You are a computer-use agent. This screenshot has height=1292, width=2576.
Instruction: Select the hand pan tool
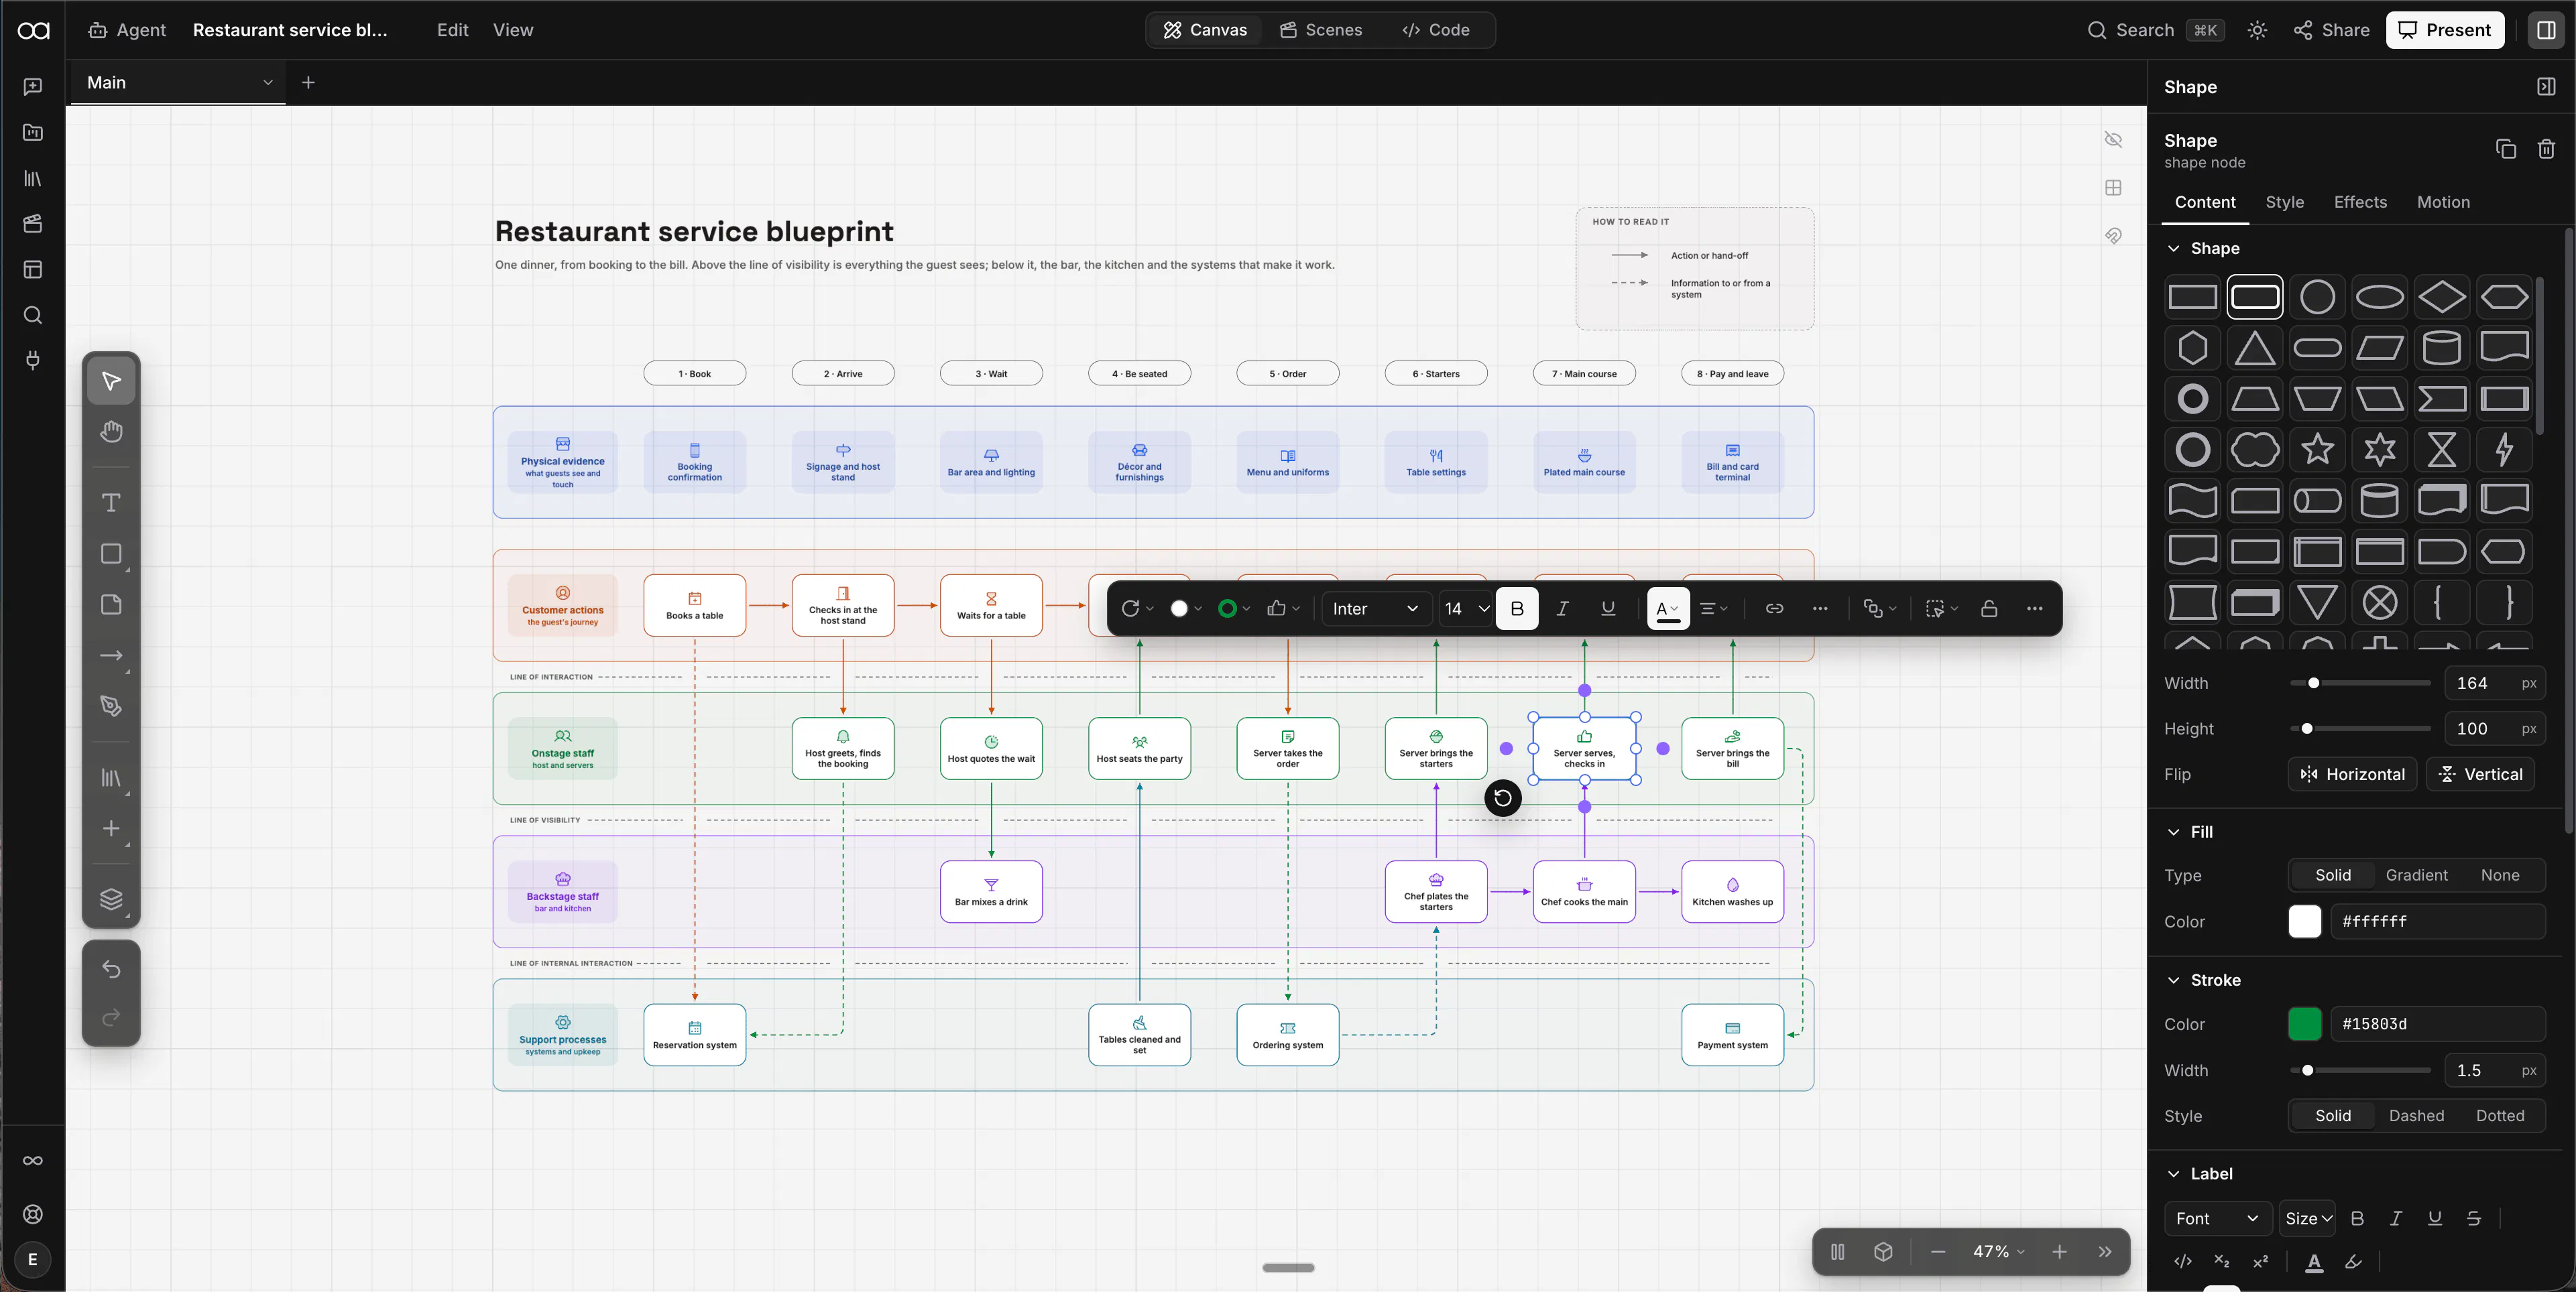coord(111,432)
